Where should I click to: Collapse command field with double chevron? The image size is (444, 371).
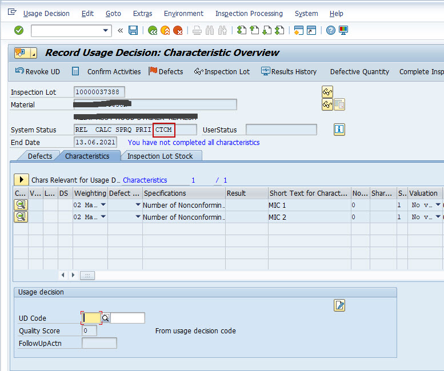coord(121,30)
